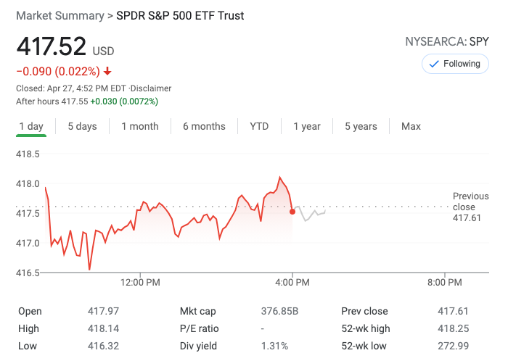
Task: Open the Disclaimer link
Action: pyautogui.click(x=151, y=88)
